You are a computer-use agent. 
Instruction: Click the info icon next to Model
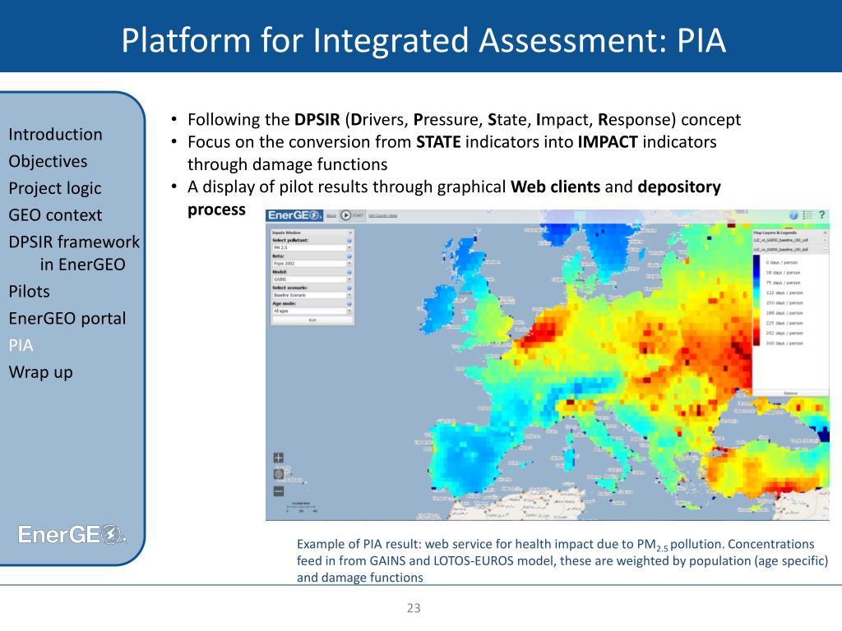coord(349,272)
